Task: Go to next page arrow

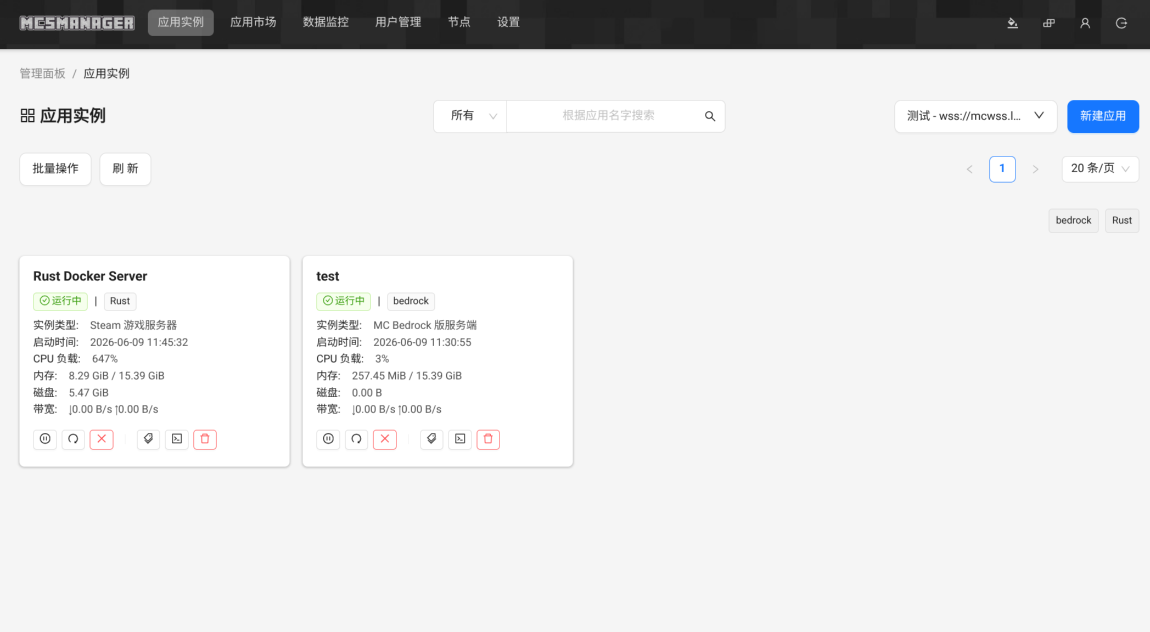Action: (1035, 169)
